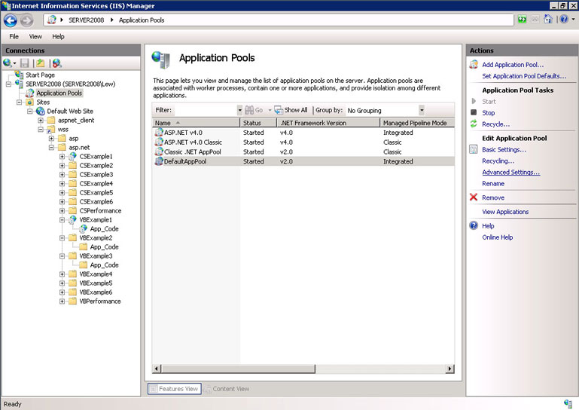Image resolution: width=579 pixels, height=410 pixels.
Task: Click the create connection globe icon
Action: click(x=7, y=63)
